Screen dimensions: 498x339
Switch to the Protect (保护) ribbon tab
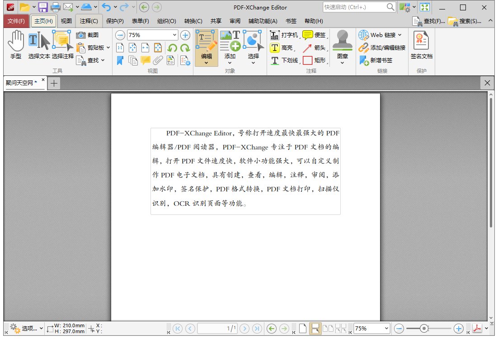coord(115,21)
